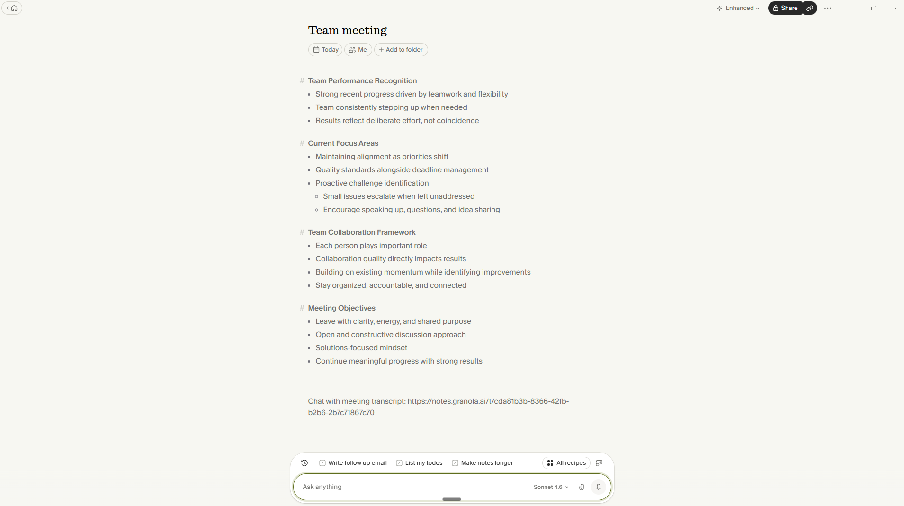Run the List my todos recipe

pos(419,463)
